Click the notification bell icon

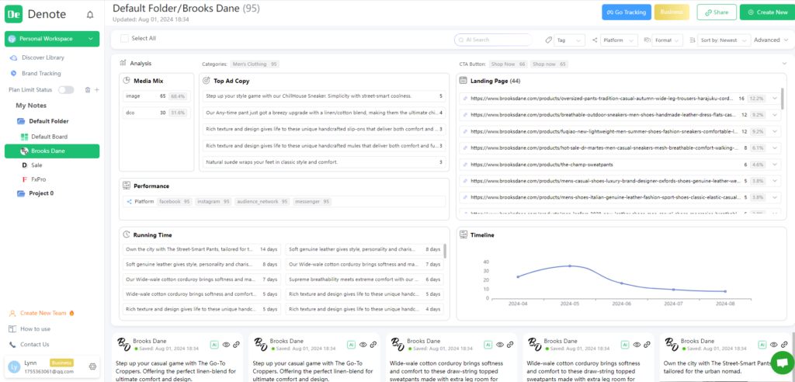pyautogui.click(x=90, y=15)
